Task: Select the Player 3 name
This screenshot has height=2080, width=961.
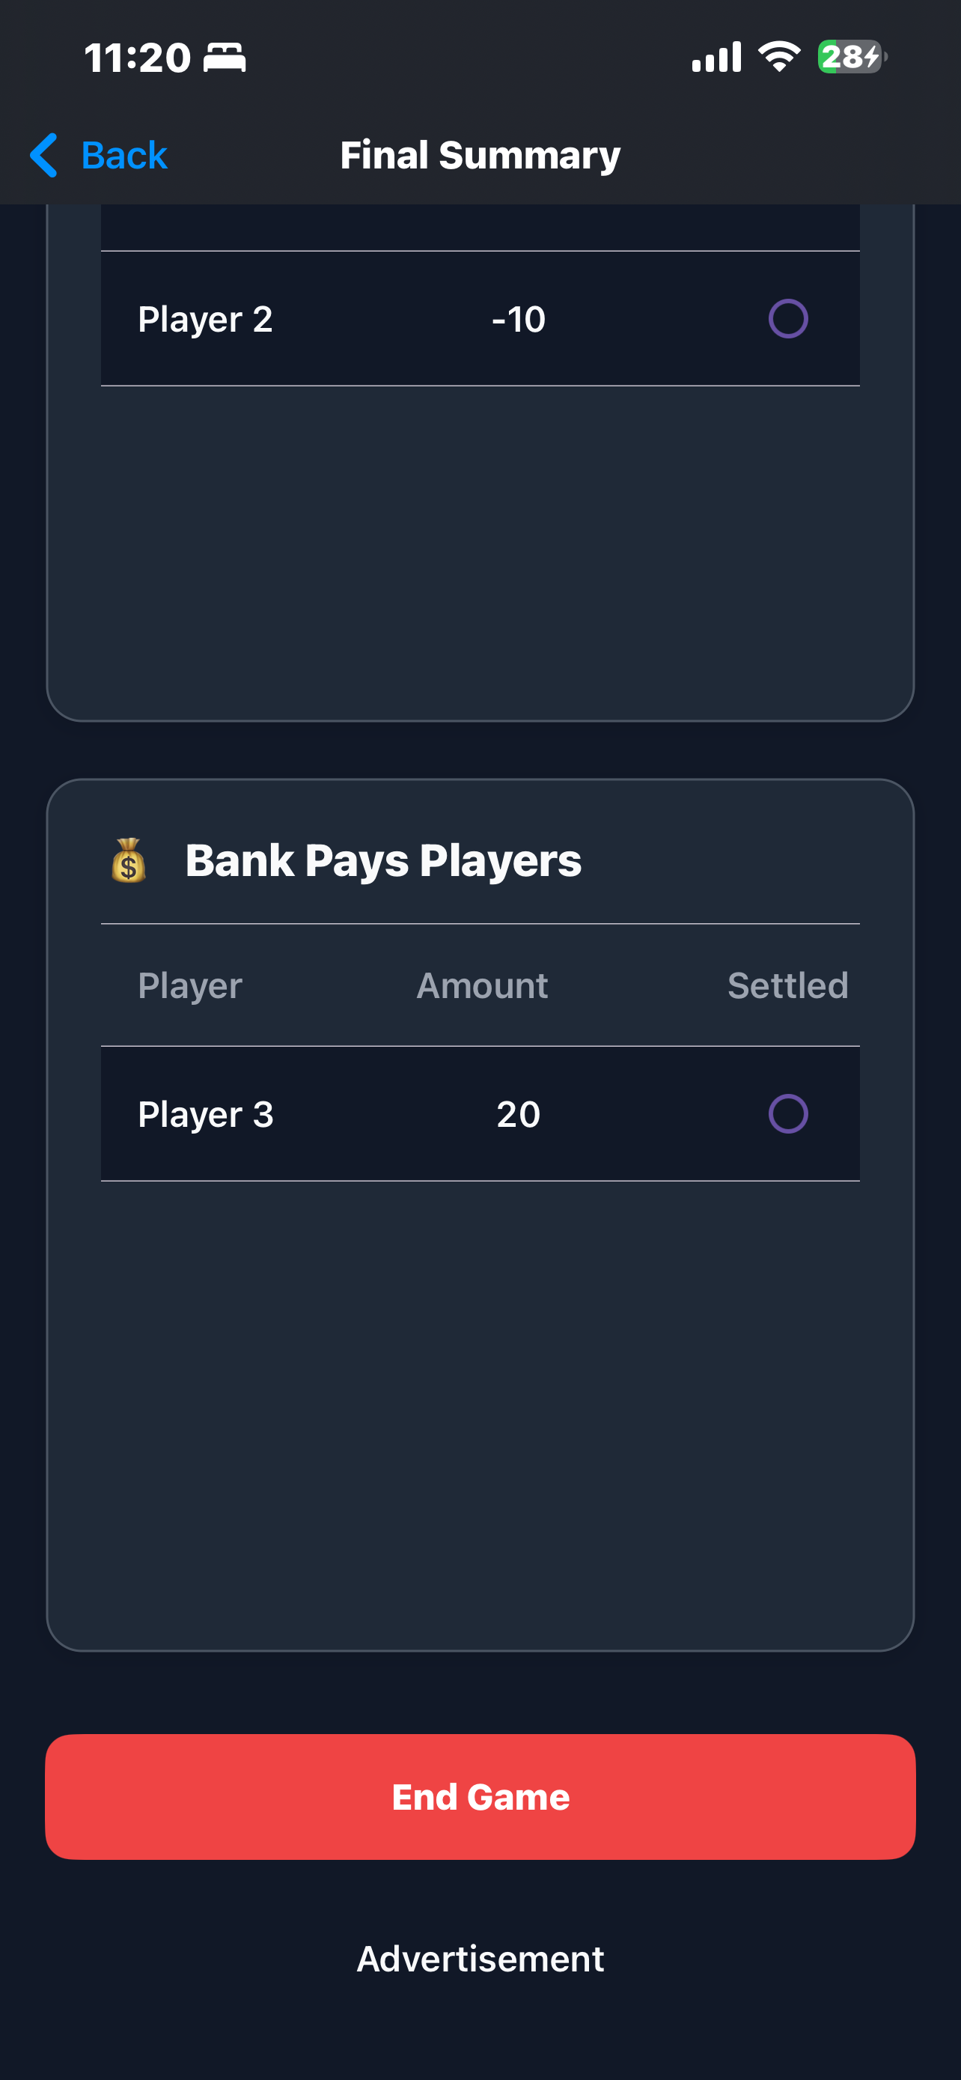Action: click(x=206, y=1114)
